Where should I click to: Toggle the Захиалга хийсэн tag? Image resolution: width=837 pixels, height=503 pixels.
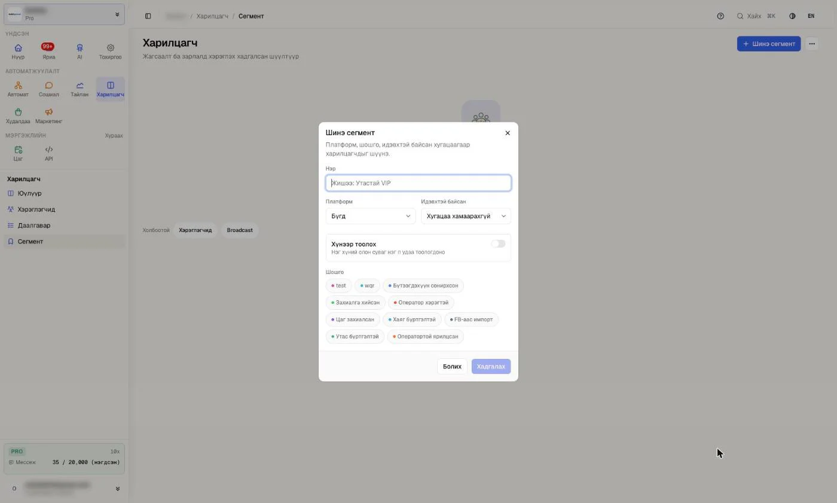(355, 303)
